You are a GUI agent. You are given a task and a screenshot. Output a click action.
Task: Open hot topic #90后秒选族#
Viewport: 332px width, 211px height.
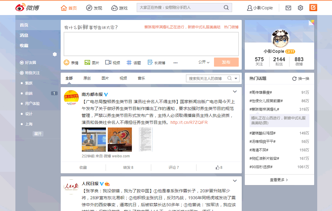[261, 167]
